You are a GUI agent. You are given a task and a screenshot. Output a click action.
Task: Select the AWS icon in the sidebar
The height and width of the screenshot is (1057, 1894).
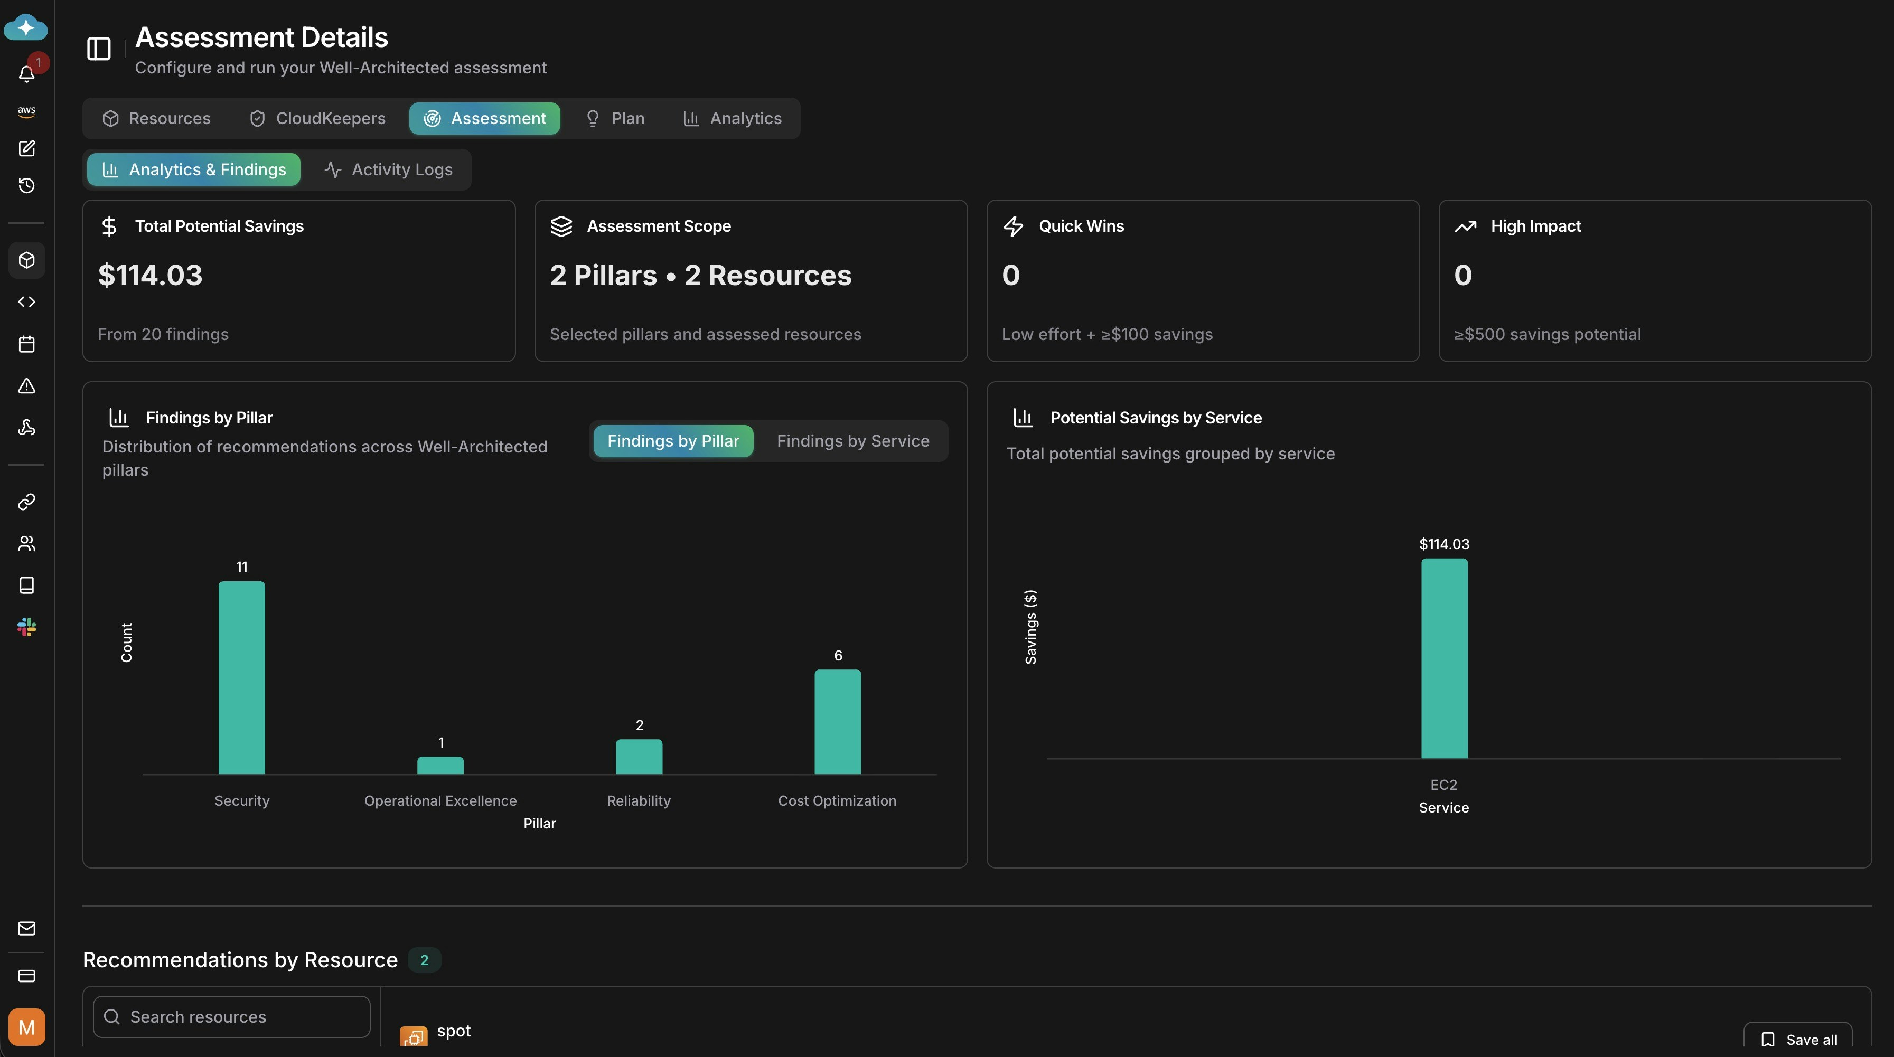click(x=26, y=111)
